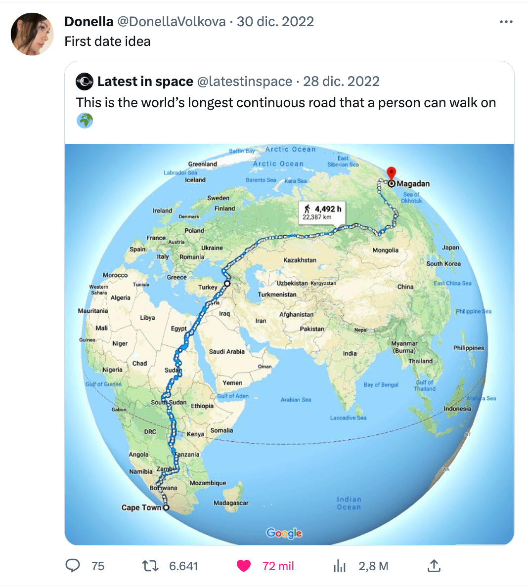Open Donella's profile picture
529x586 pixels.
(32, 34)
